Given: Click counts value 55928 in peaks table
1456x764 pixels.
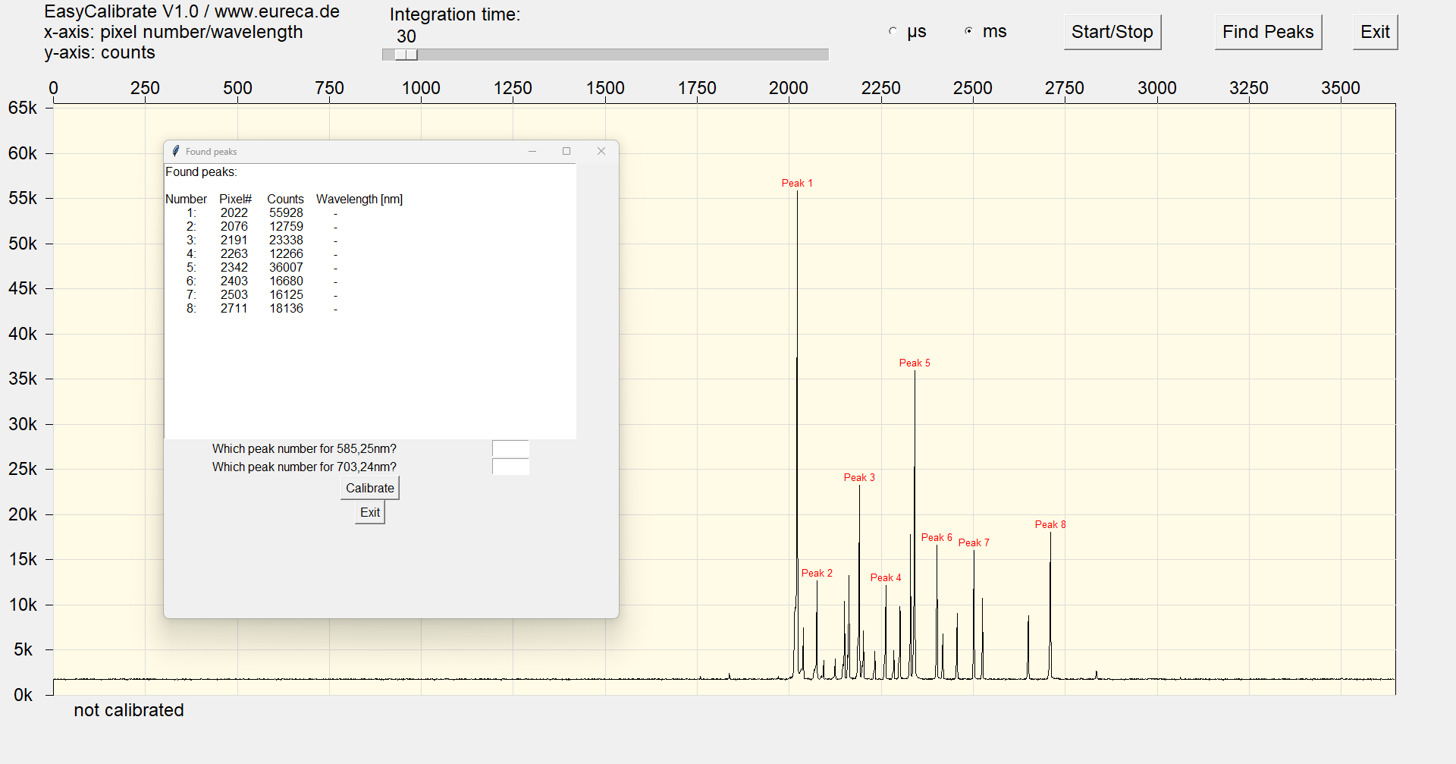Looking at the screenshot, I should pos(286,213).
